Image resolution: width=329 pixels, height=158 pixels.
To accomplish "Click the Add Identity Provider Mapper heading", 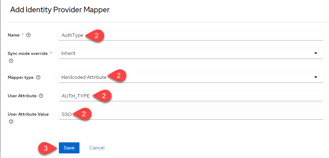I will click(60, 10).
